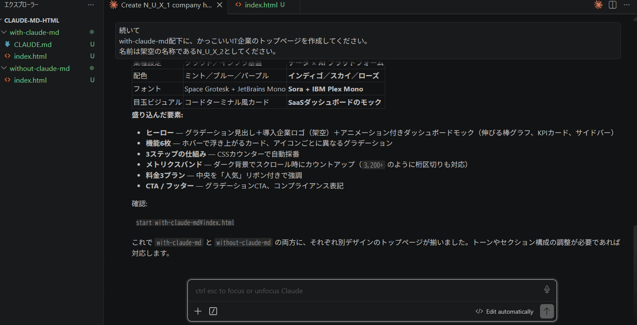Click the inline code with-claude-md in summary
This screenshot has height=325, width=637.
tap(179, 243)
